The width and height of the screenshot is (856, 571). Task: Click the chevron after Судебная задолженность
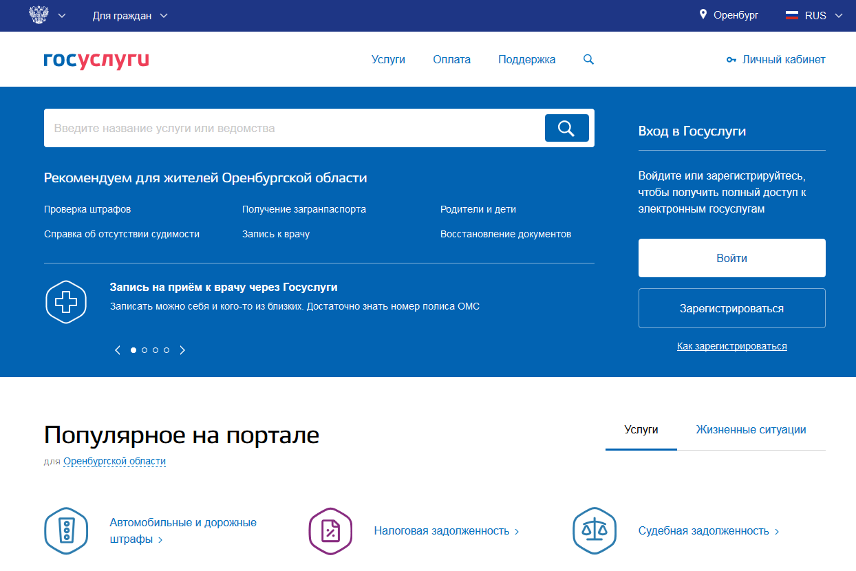(x=777, y=532)
